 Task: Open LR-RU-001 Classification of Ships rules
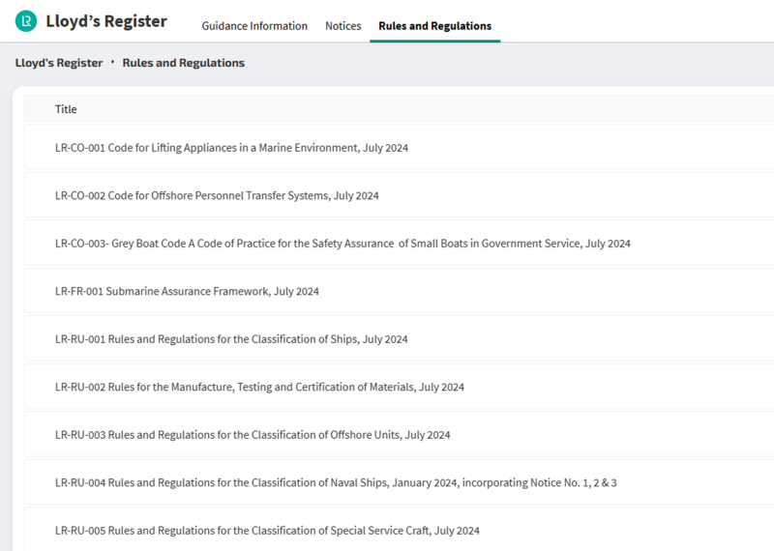click(x=231, y=339)
